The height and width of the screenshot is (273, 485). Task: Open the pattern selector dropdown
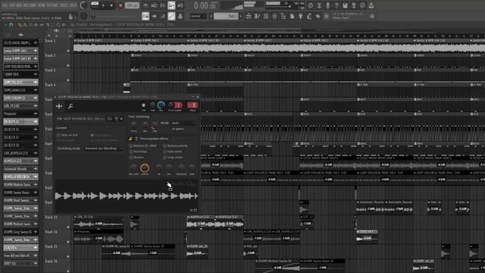(227, 16)
